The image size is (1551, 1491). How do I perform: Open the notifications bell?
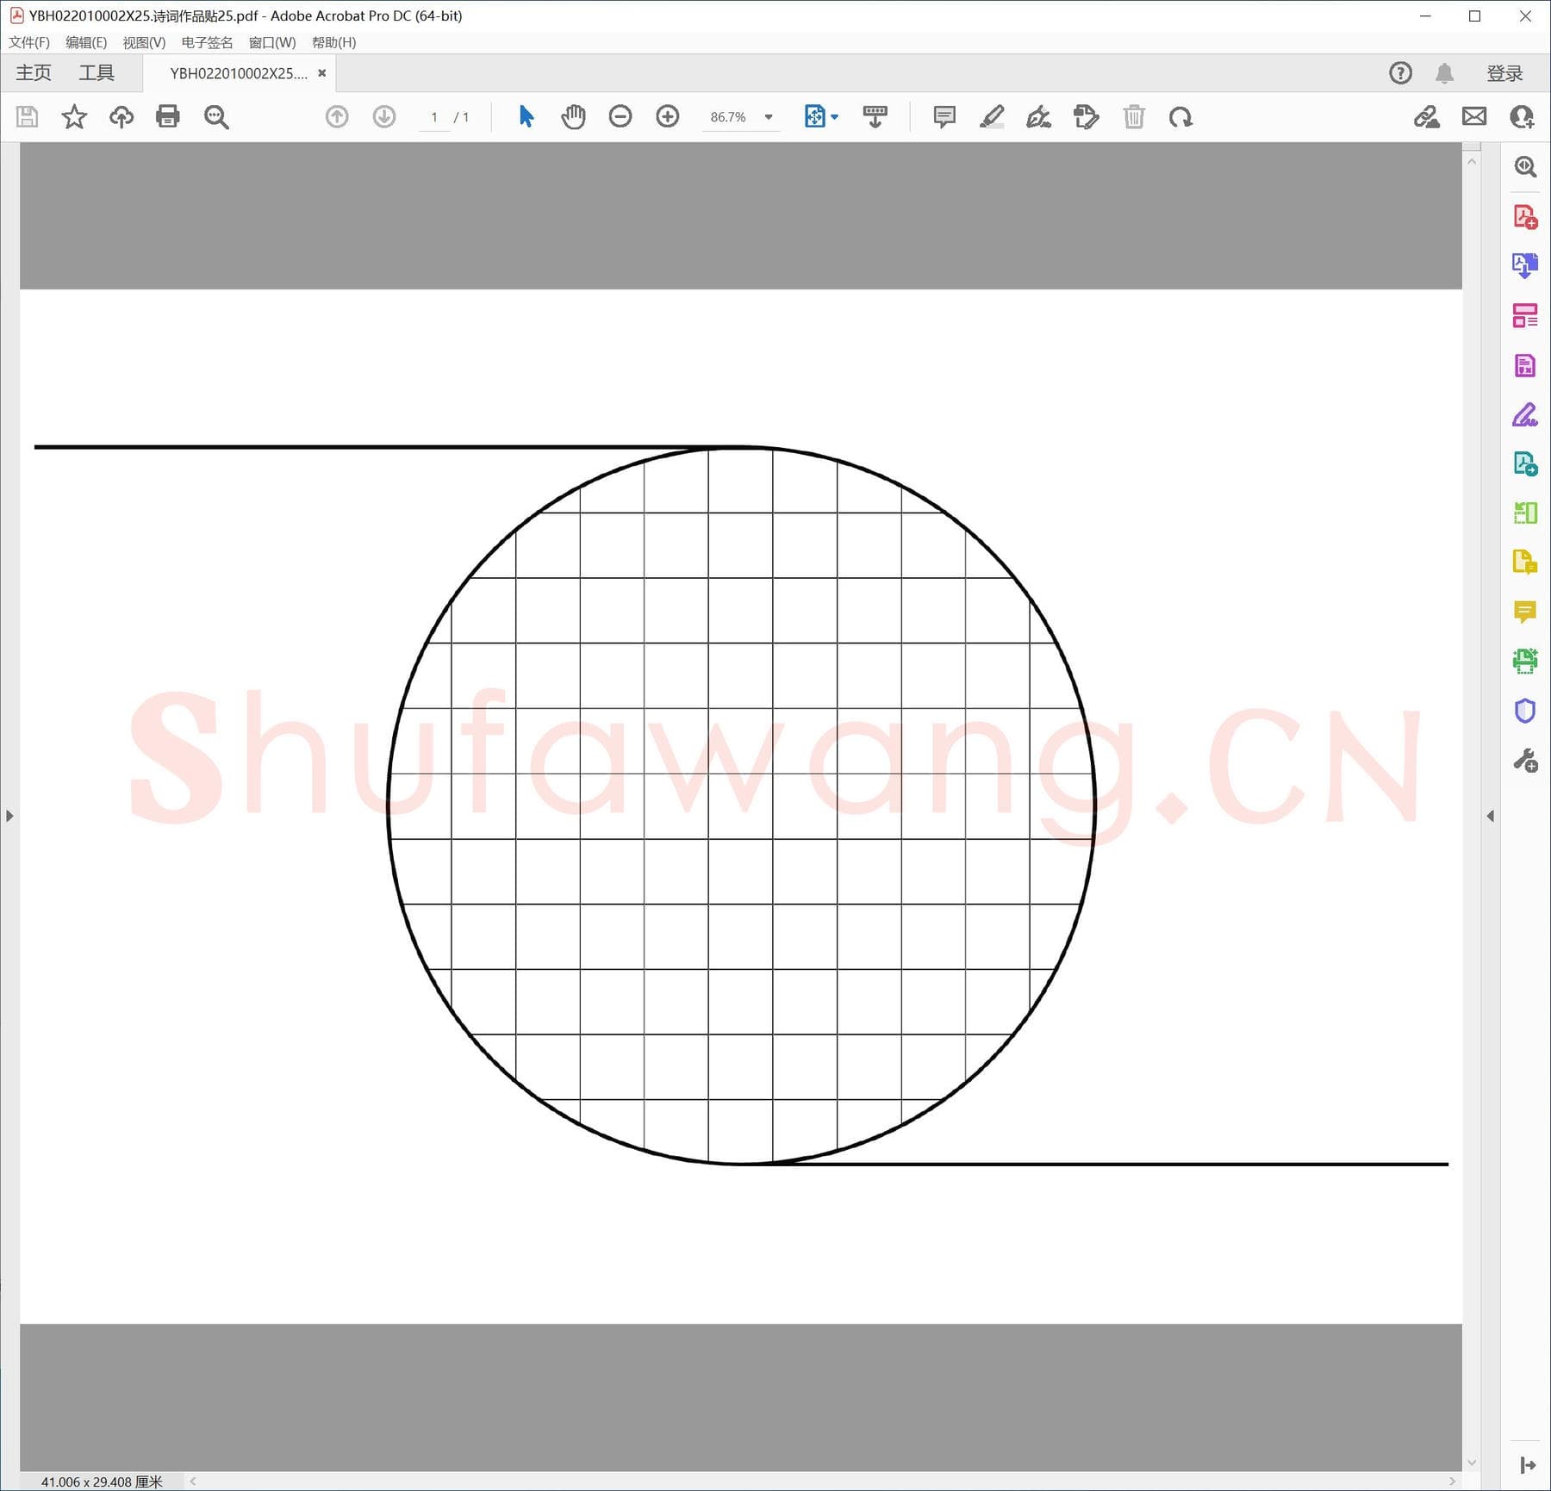click(x=1445, y=73)
